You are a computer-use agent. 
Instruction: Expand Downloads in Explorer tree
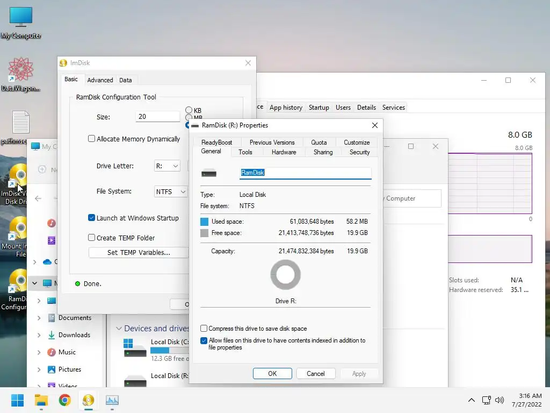click(x=39, y=335)
